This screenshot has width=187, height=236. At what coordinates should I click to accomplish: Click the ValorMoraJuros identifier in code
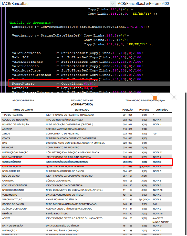[26, 71]
